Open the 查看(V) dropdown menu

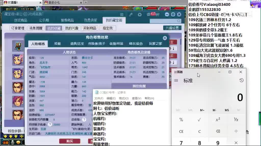tap(136, 98)
